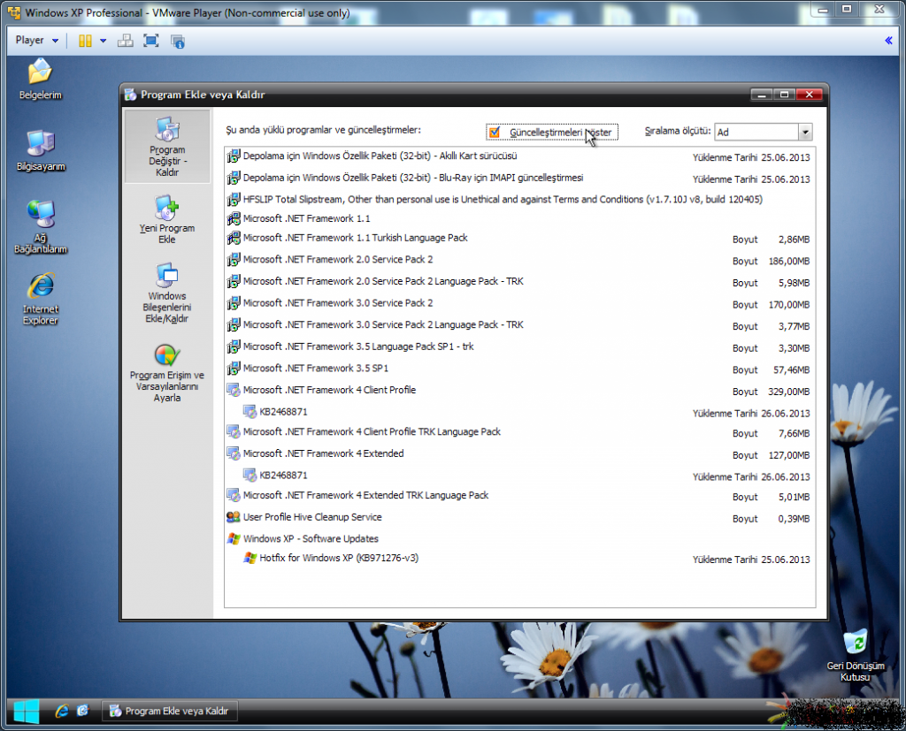Open Belgelerim folder on desktop
The height and width of the screenshot is (731, 906).
(40, 79)
